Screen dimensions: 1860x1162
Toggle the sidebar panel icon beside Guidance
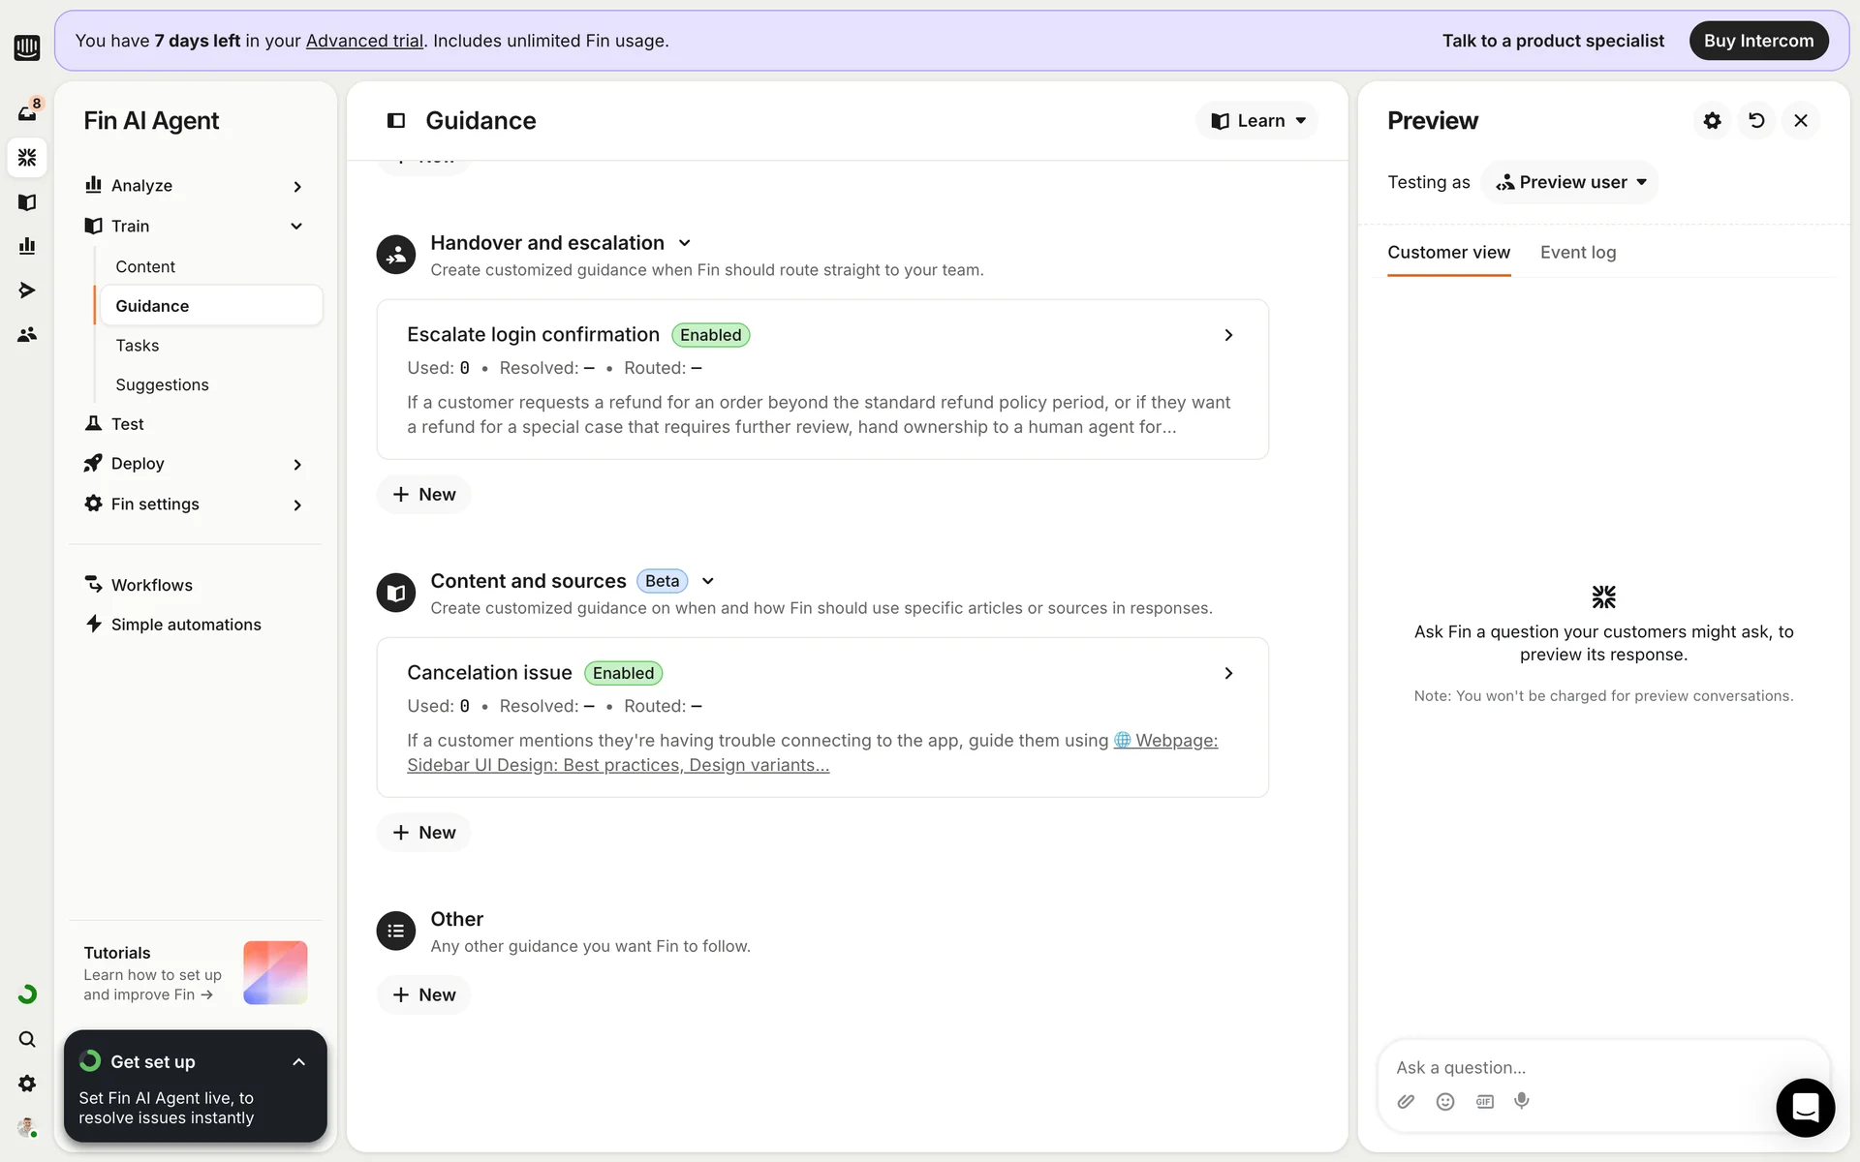pos(395,120)
